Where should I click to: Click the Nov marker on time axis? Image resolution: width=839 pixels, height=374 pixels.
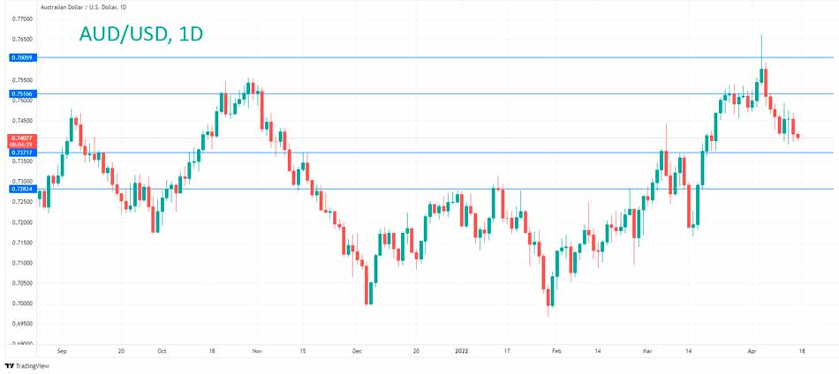[257, 350]
